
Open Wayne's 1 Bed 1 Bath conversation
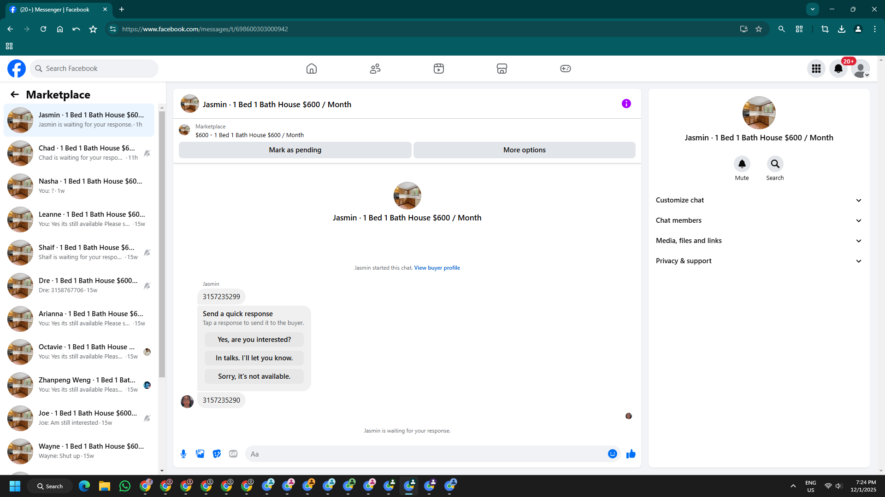pos(79,451)
